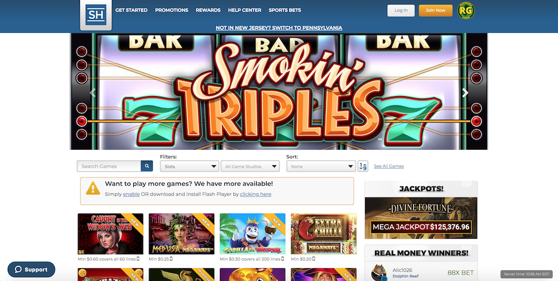Viewport: 558px width, 281px height.
Task: Click the Min $0.25 mobile icon
Action: point(171,259)
